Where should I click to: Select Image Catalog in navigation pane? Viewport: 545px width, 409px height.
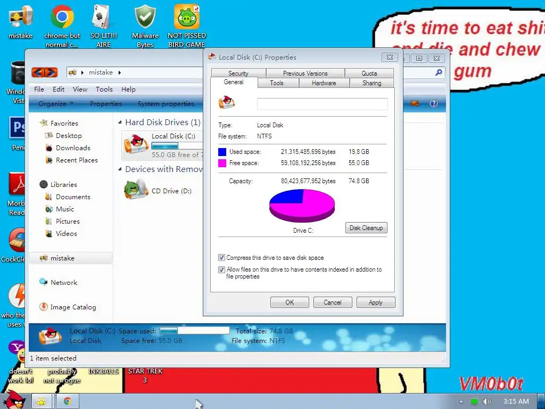[73, 307]
